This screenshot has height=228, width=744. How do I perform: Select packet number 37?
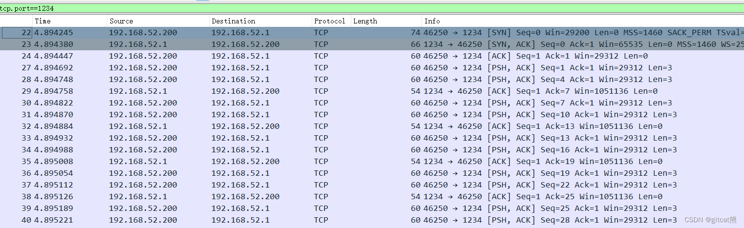coord(372,185)
